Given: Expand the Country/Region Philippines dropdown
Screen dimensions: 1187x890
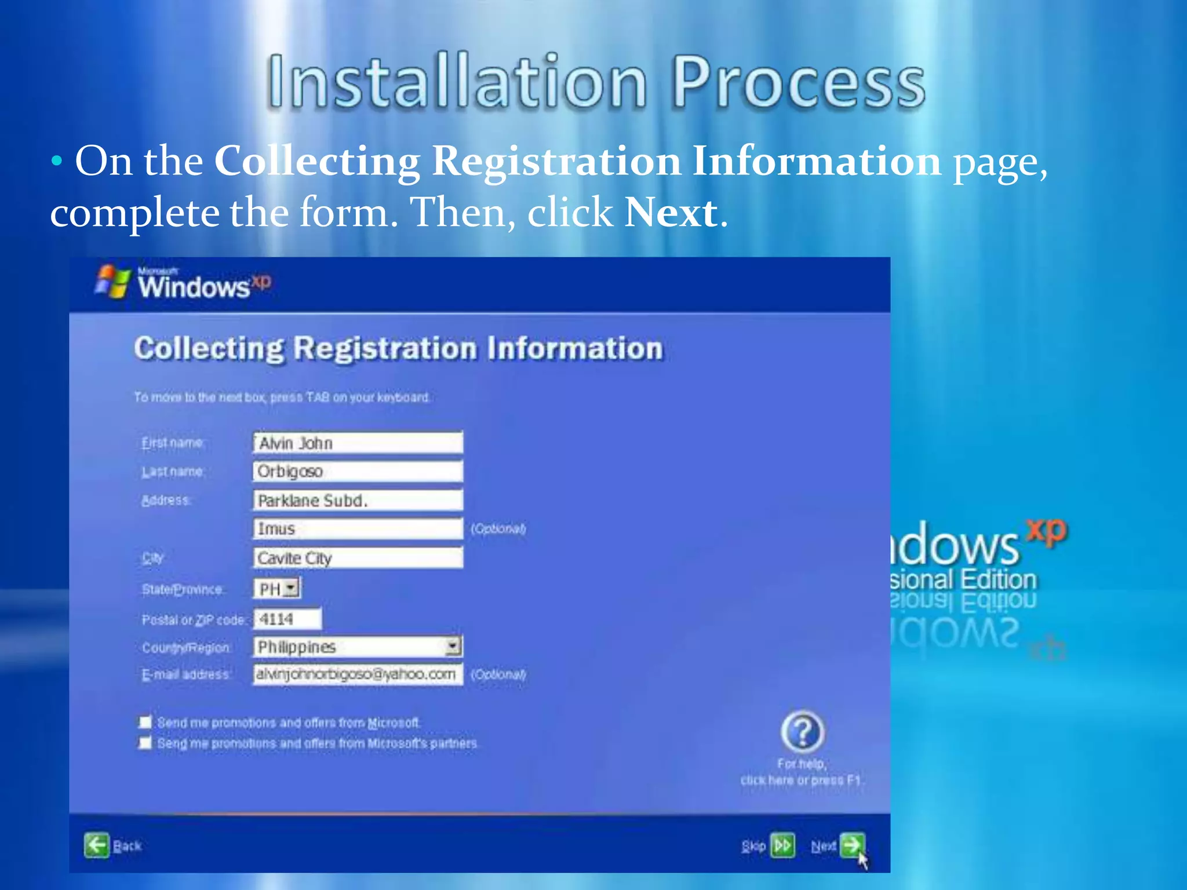Looking at the screenshot, I should click(x=453, y=646).
